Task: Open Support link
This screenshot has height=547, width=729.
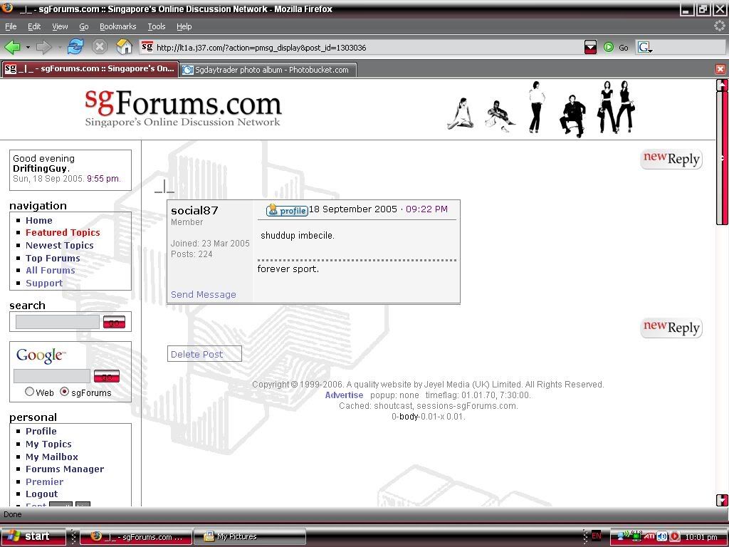Action: [x=43, y=283]
